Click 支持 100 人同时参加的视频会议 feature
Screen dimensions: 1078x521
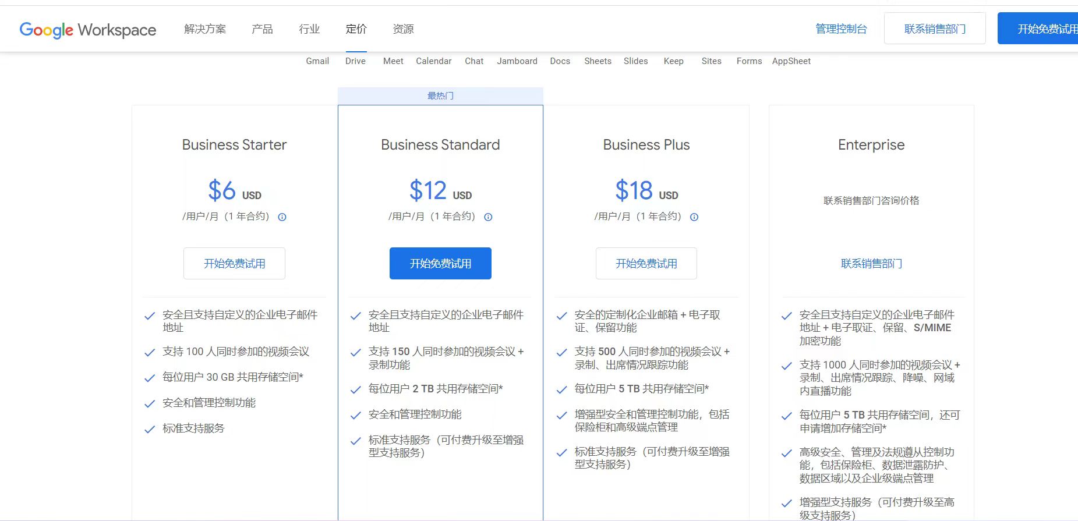point(236,352)
